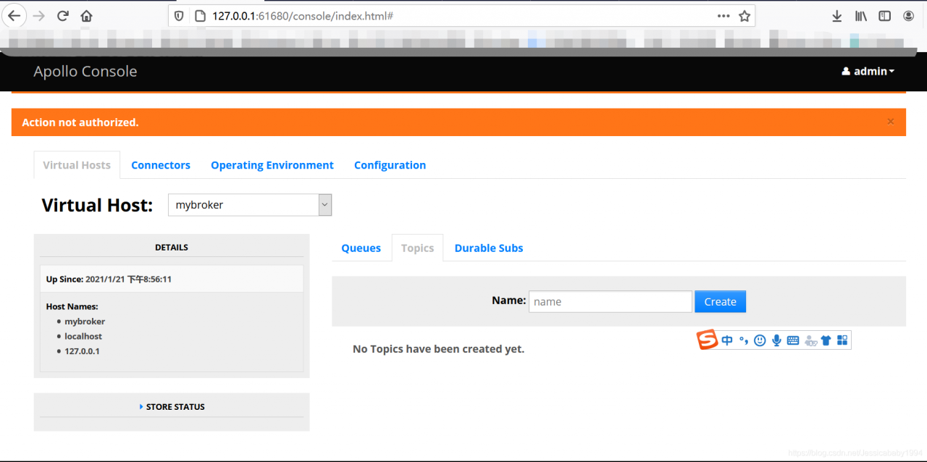Bookmark this page with the star icon
This screenshot has height=462, width=927.
744,16
